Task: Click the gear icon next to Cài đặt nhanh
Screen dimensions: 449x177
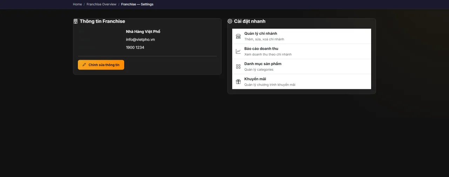Action: (x=230, y=21)
